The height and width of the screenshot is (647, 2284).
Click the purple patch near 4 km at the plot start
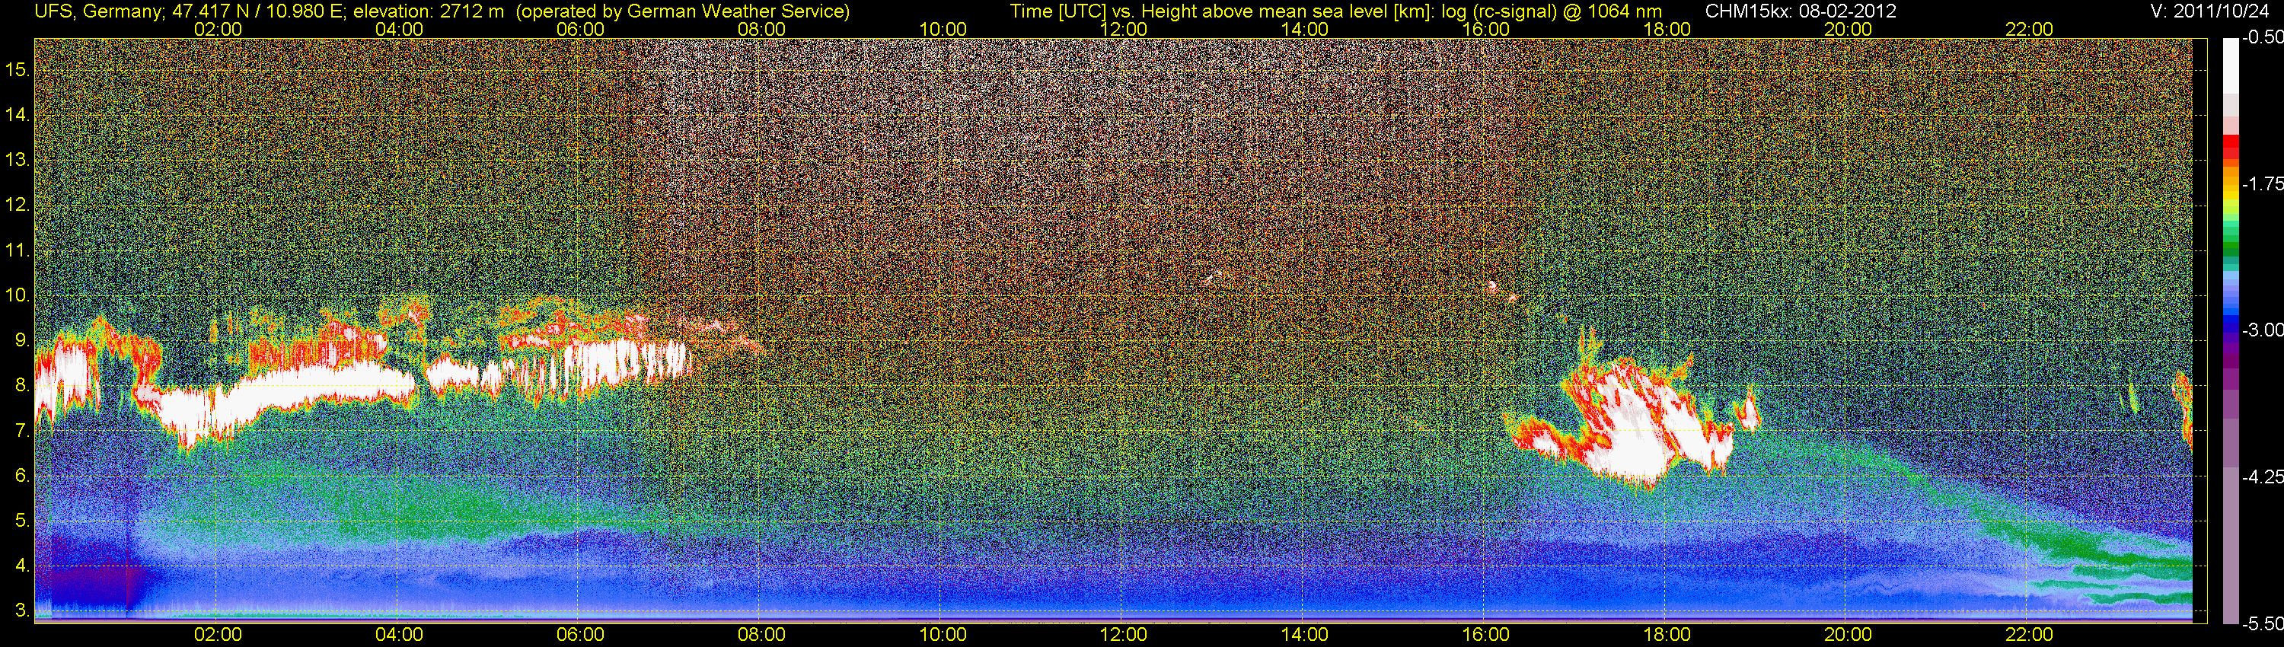point(85,585)
